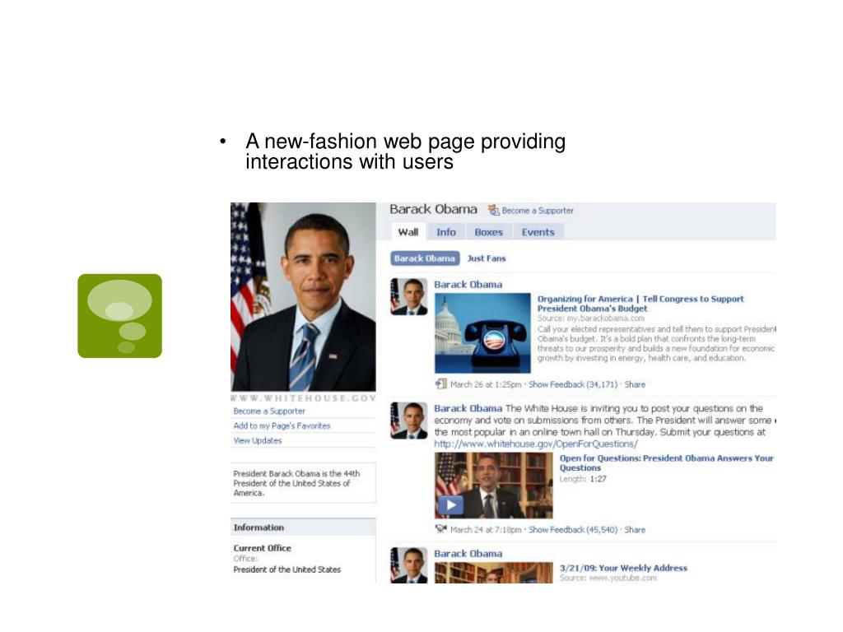Click third post's small profile avatar
Screen dimensions: 843x632
click(408, 565)
